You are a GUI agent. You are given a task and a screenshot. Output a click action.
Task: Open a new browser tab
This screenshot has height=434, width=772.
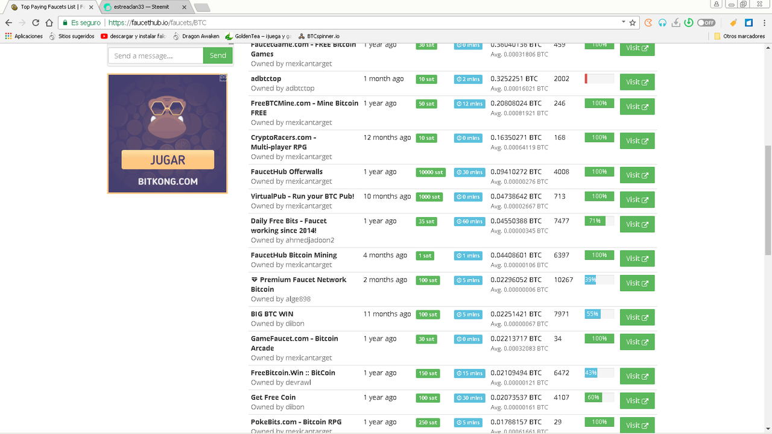202,7
